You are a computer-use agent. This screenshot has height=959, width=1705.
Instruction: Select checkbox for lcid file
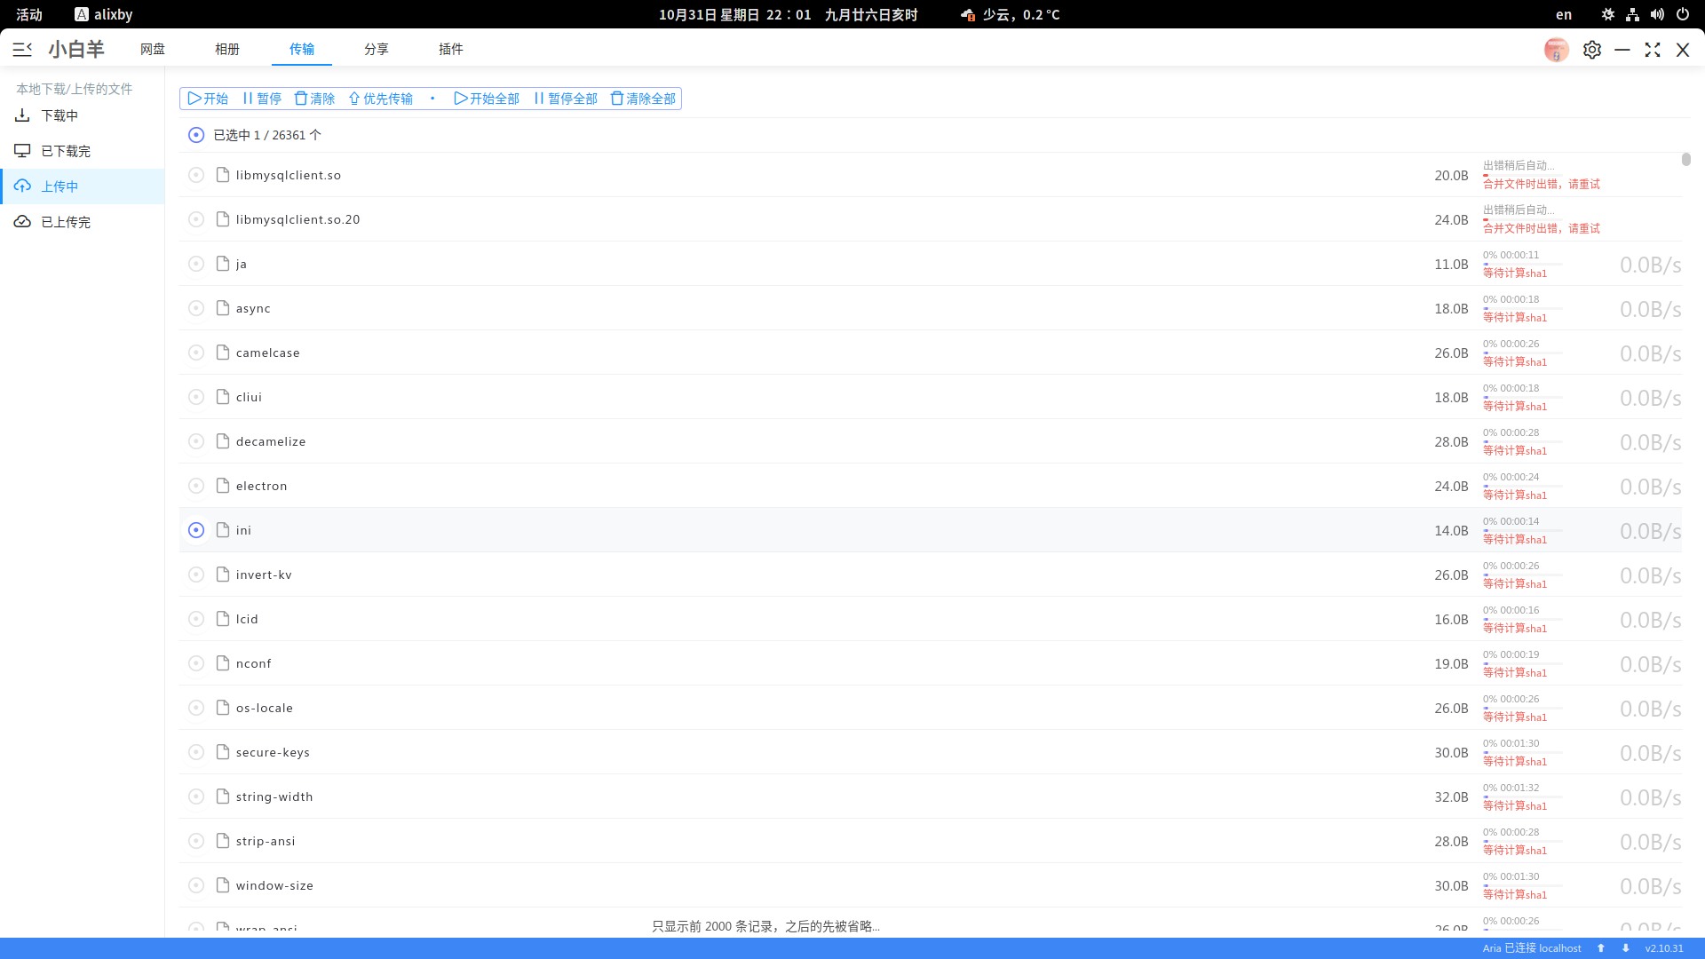coord(196,619)
